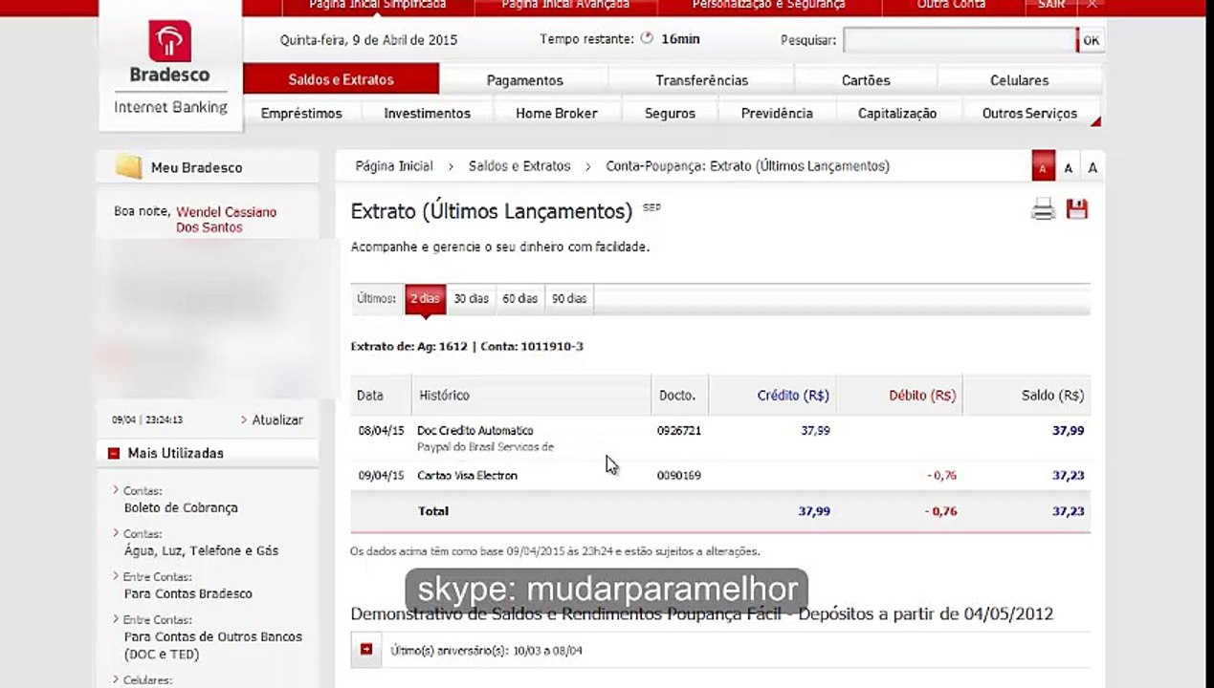Open Personalização e Segurança
Viewport: 1214px width, 688px height.
click(769, 5)
